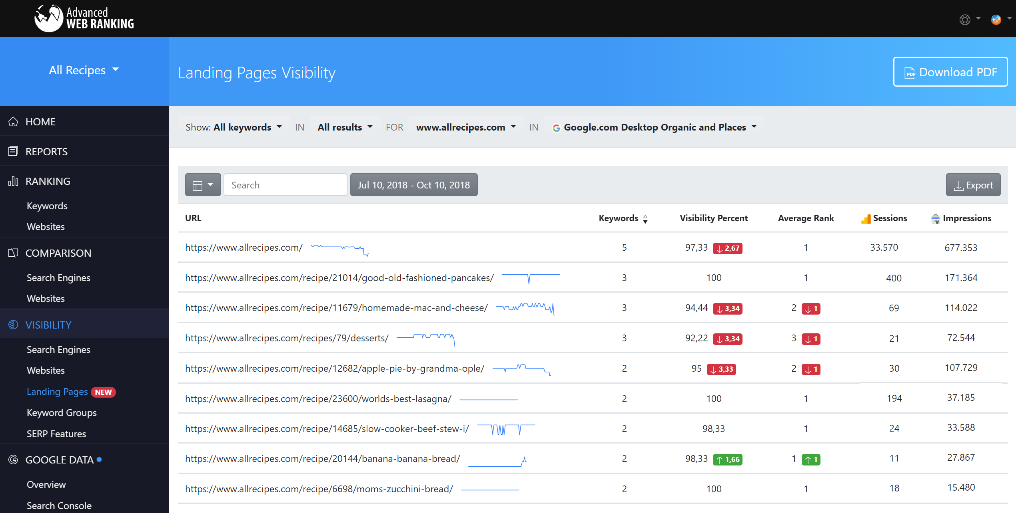Click the Reports document icon

pyautogui.click(x=13, y=151)
